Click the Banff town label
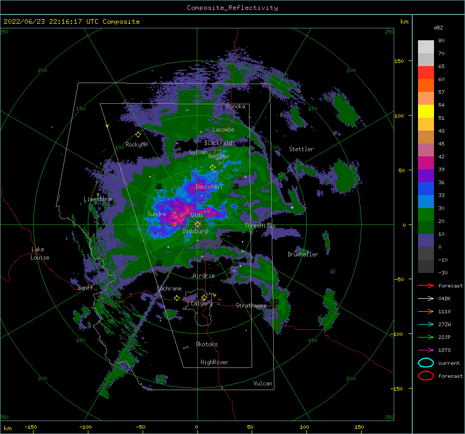The width and height of the screenshot is (465, 434). (85, 288)
